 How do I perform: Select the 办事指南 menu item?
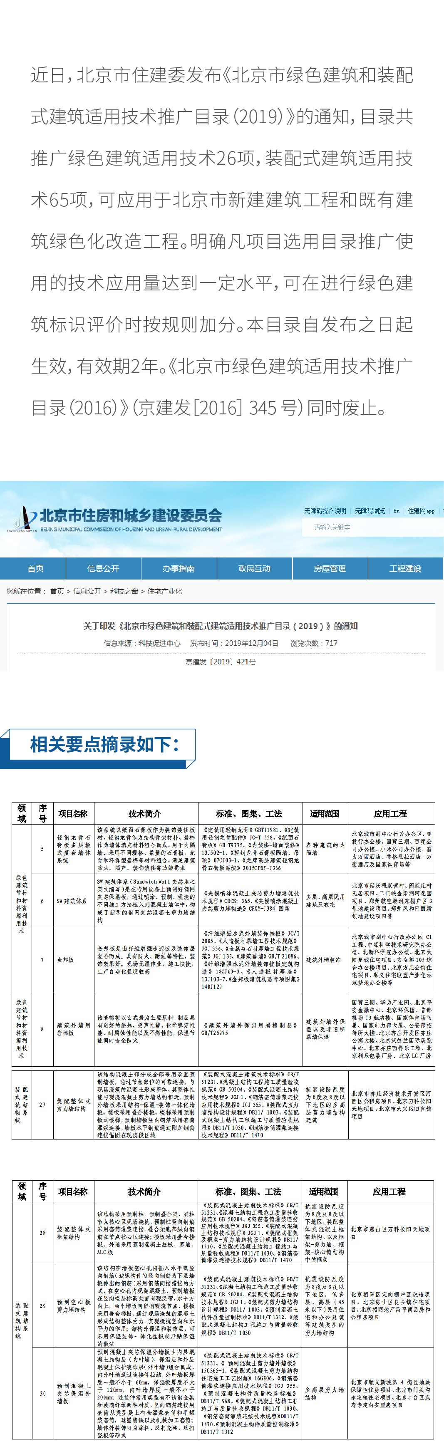pyautogui.click(x=179, y=568)
